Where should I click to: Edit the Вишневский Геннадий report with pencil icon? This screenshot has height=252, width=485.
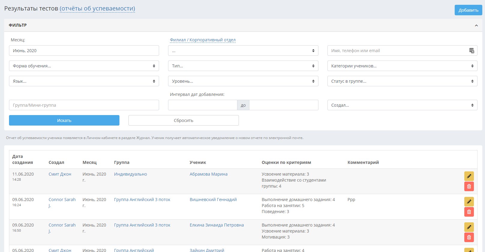coord(469,202)
